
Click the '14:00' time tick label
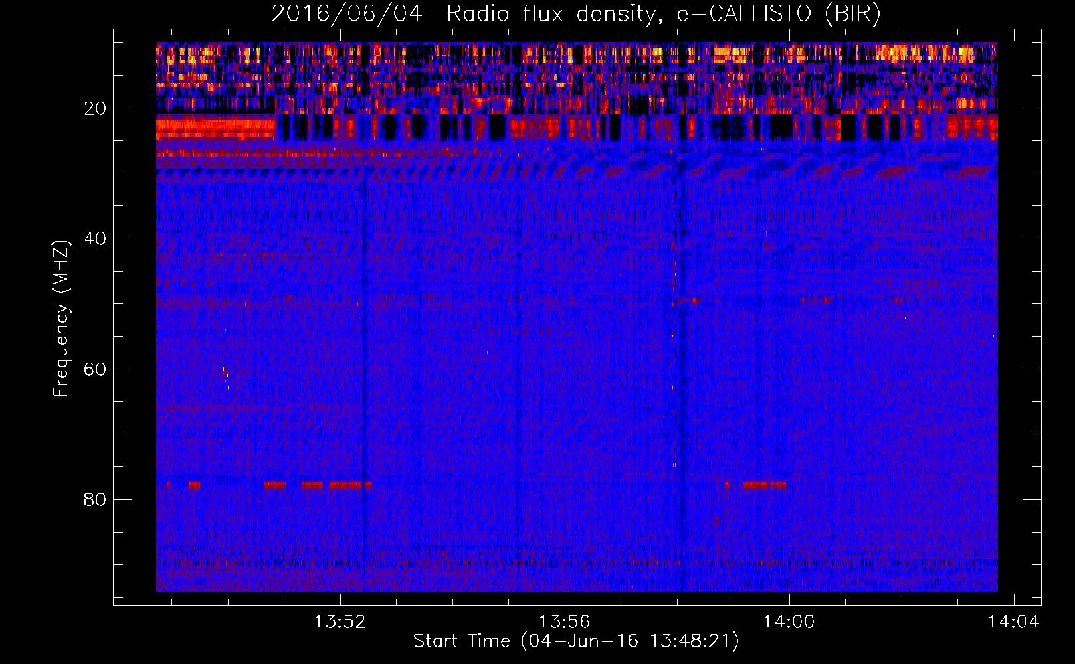click(789, 622)
